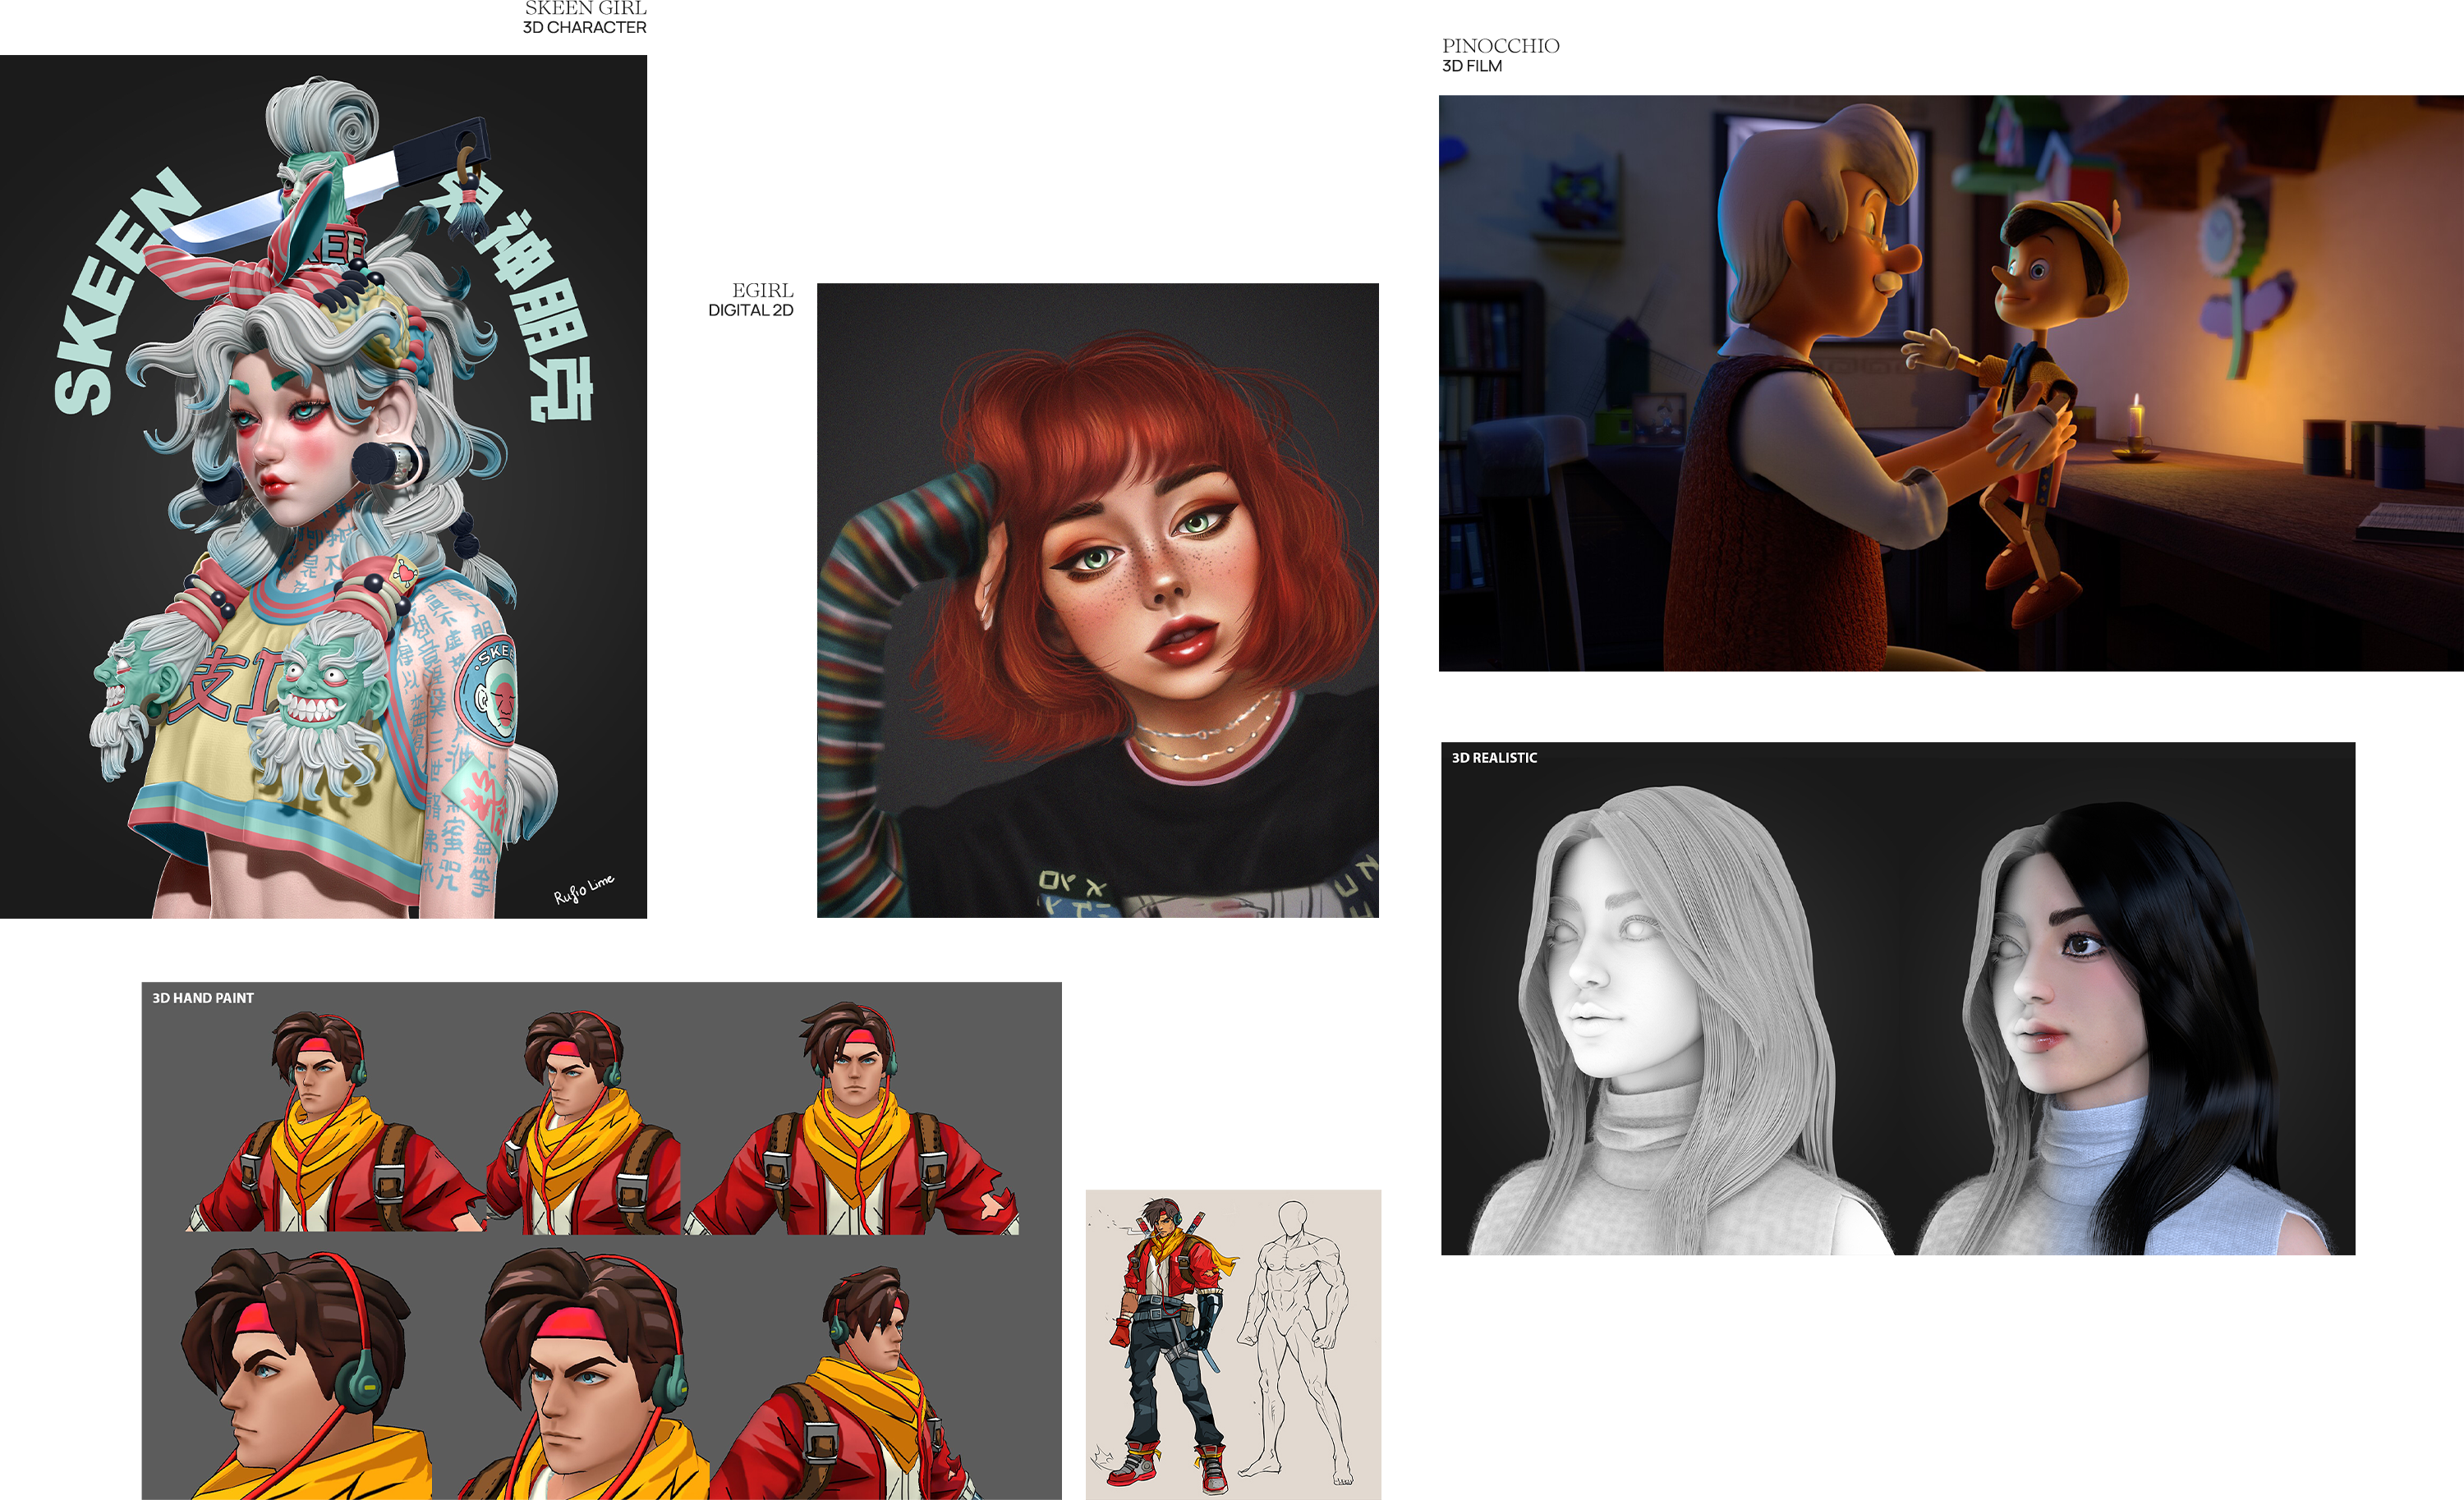Click the 'EGIRL' title text

(763, 291)
